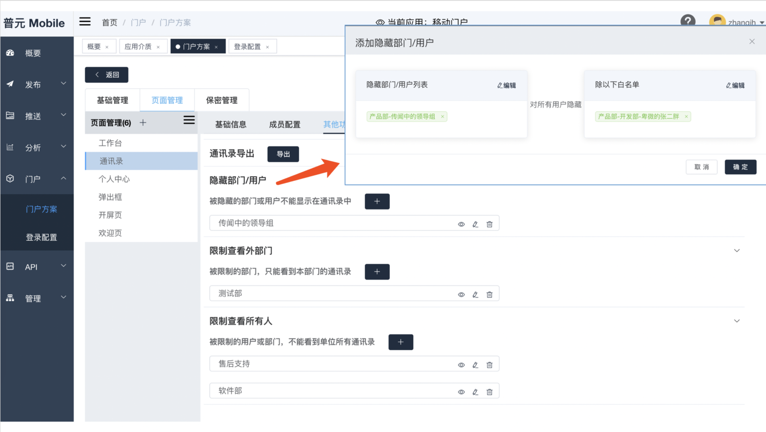Viewport: 766px width, 432px height.
Task: Collapse the 限制查看外部门 section
Action: [736, 251]
